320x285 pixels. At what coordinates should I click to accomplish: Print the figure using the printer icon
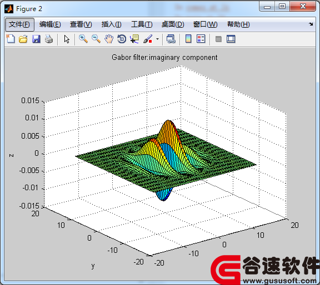click(x=49, y=39)
